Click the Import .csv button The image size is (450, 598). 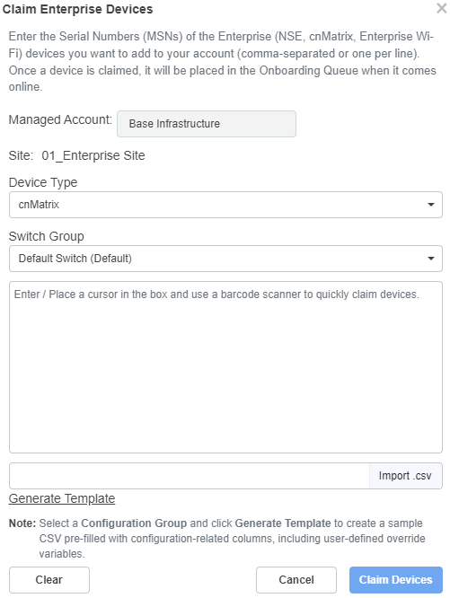[x=405, y=476]
